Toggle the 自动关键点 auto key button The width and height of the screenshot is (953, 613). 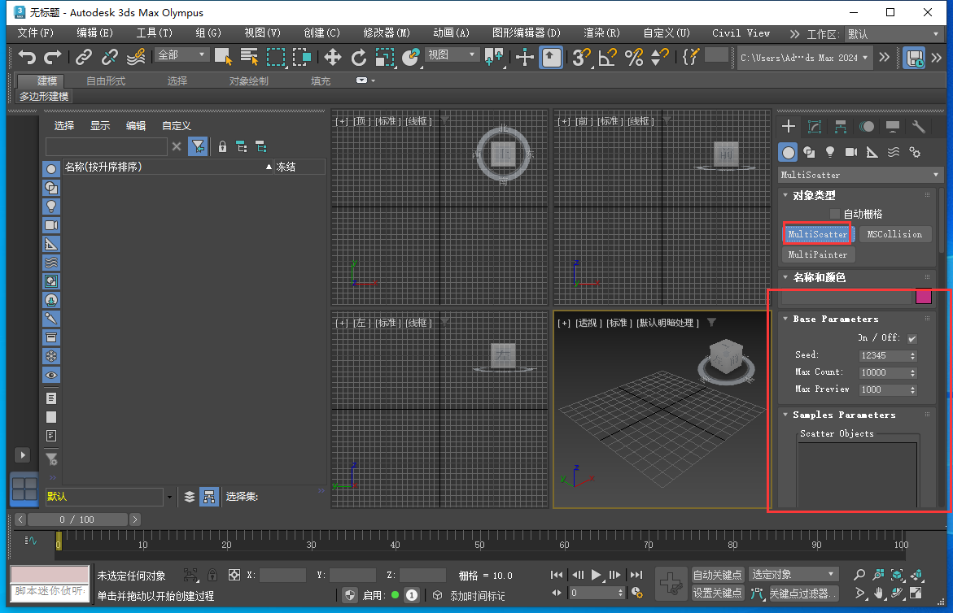tap(717, 575)
